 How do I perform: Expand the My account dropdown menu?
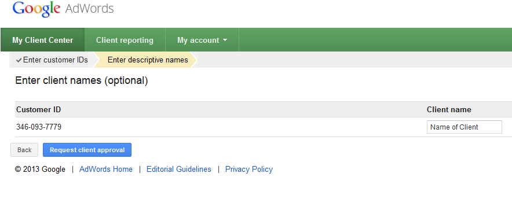click(x=202, y=40)
